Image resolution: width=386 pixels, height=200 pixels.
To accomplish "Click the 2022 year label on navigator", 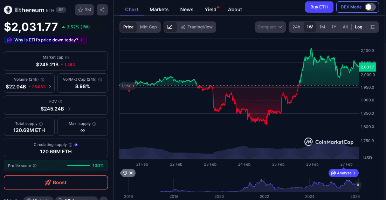I will point(264,196).
